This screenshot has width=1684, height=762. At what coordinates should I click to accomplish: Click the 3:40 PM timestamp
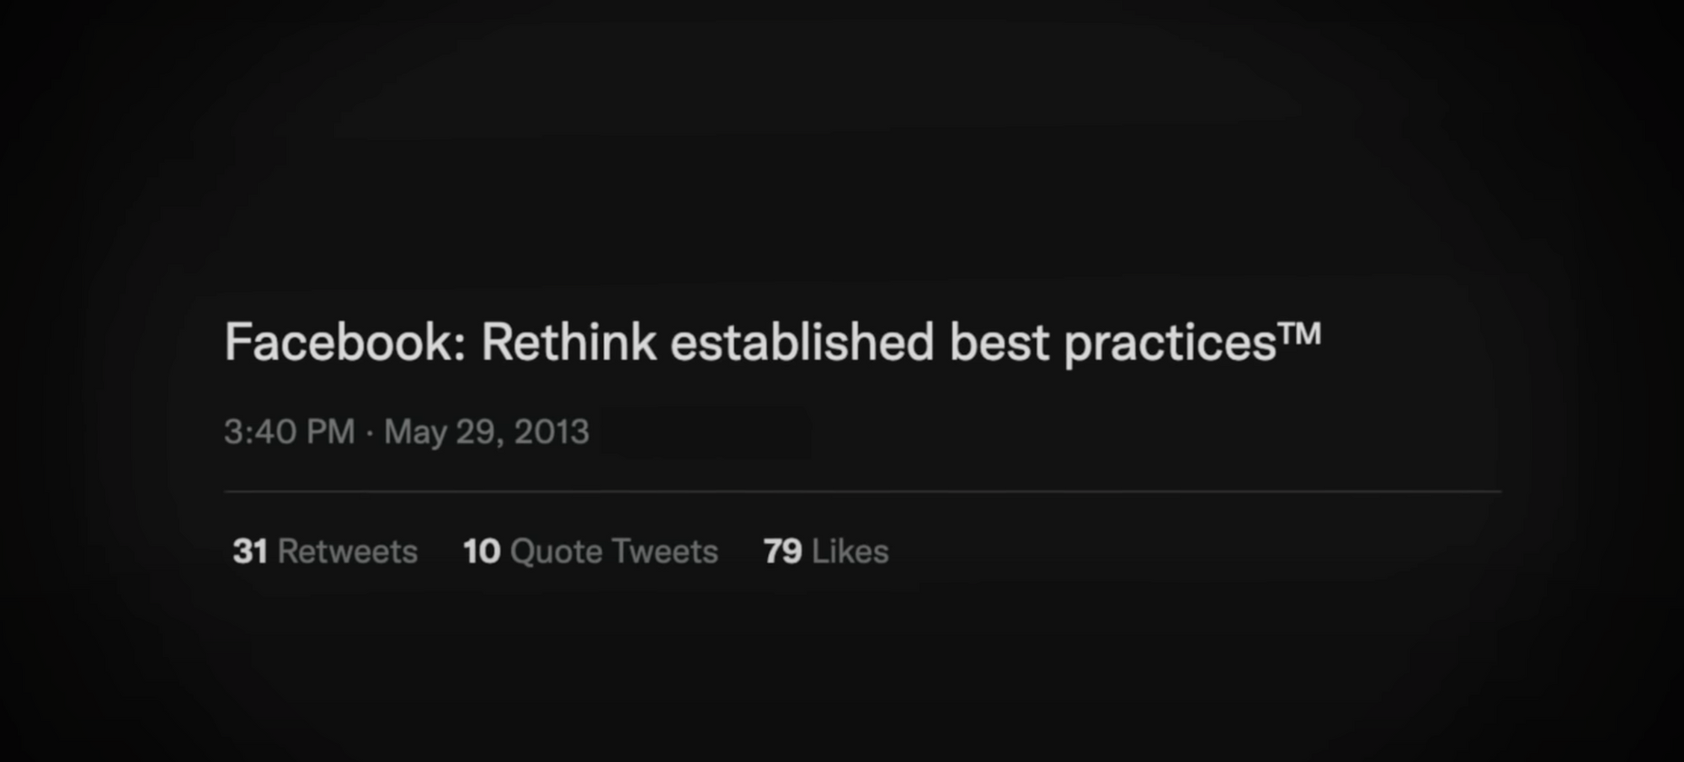(x=289, y=432)
